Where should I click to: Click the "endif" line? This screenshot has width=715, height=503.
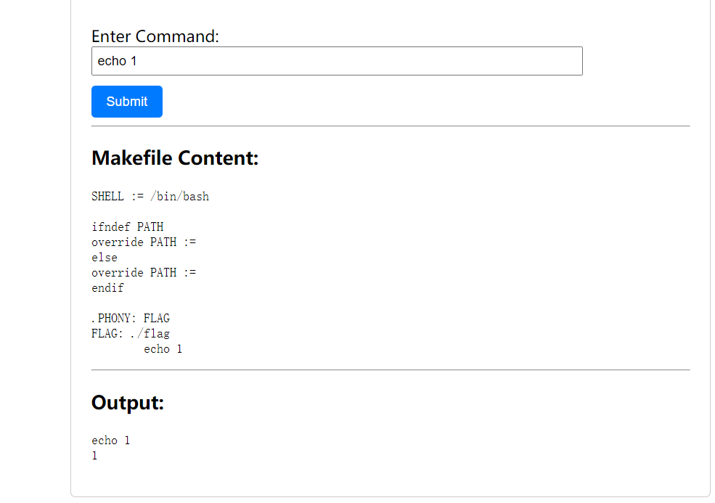(107, 288)
